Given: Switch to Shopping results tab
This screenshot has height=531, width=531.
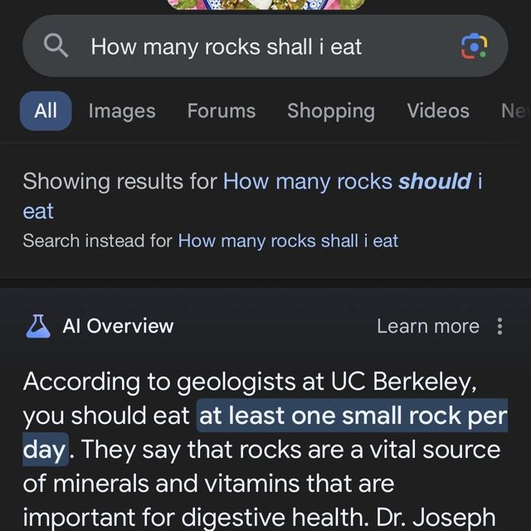Looking at the screenshot, I should coord(331,111).
